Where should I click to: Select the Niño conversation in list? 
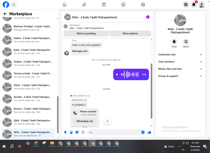coord(28,134)
